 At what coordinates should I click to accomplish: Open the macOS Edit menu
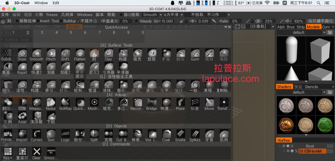(56, 3)
